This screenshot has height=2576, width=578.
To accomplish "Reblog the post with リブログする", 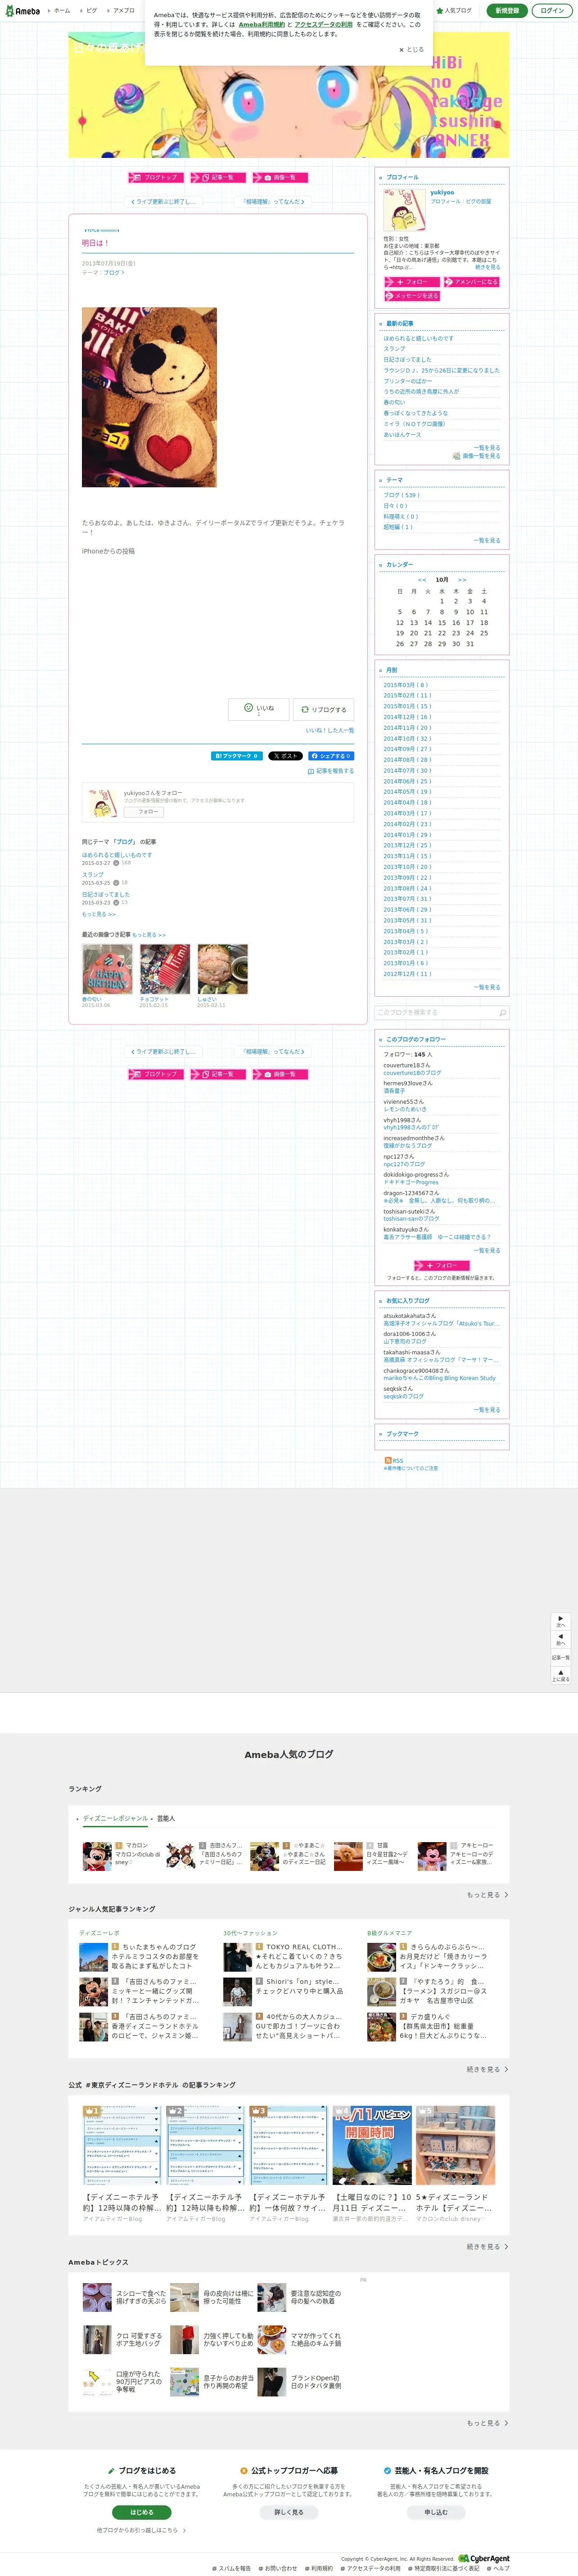I will (x=323, y=709).
